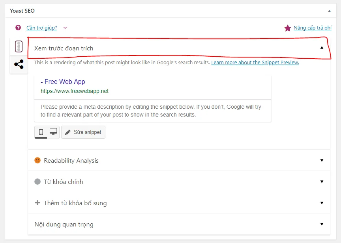Click the 'Yoast SEO' metabox title
The image size is (341, 243).
click(22, 11)
